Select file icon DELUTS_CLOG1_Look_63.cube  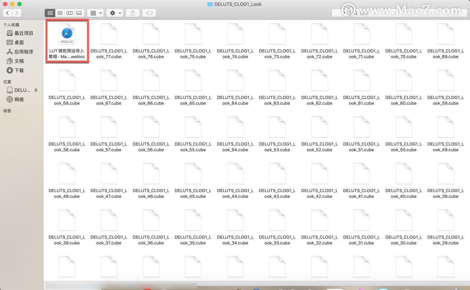pyautogui.click(x=277, y=81)
